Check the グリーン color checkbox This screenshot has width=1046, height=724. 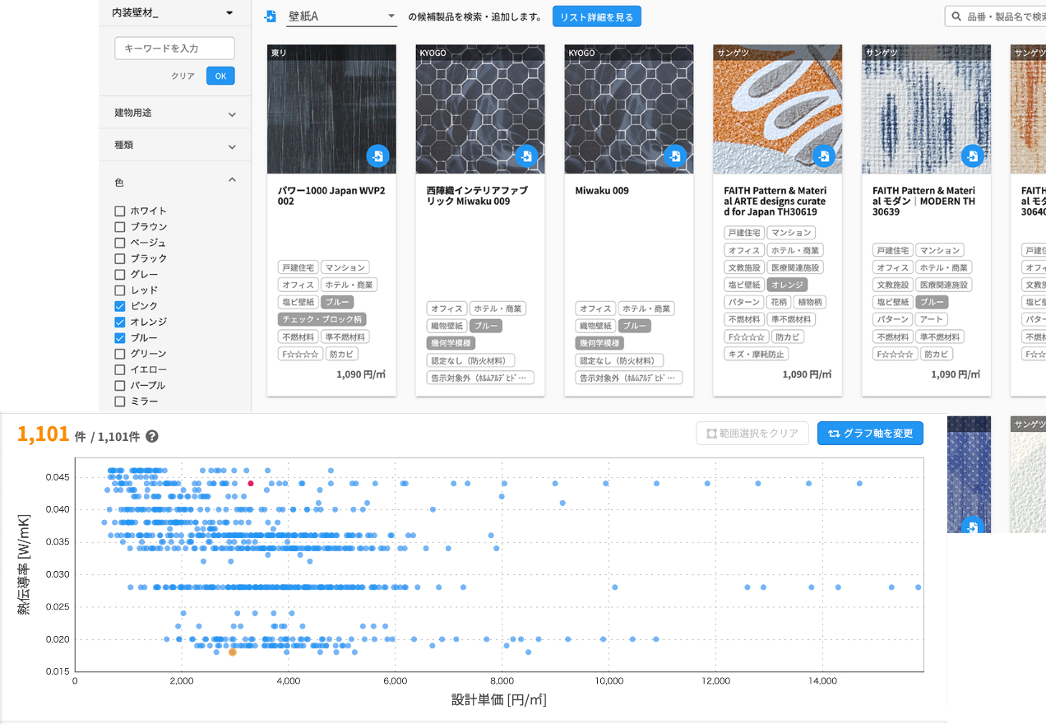click(120, 354)
